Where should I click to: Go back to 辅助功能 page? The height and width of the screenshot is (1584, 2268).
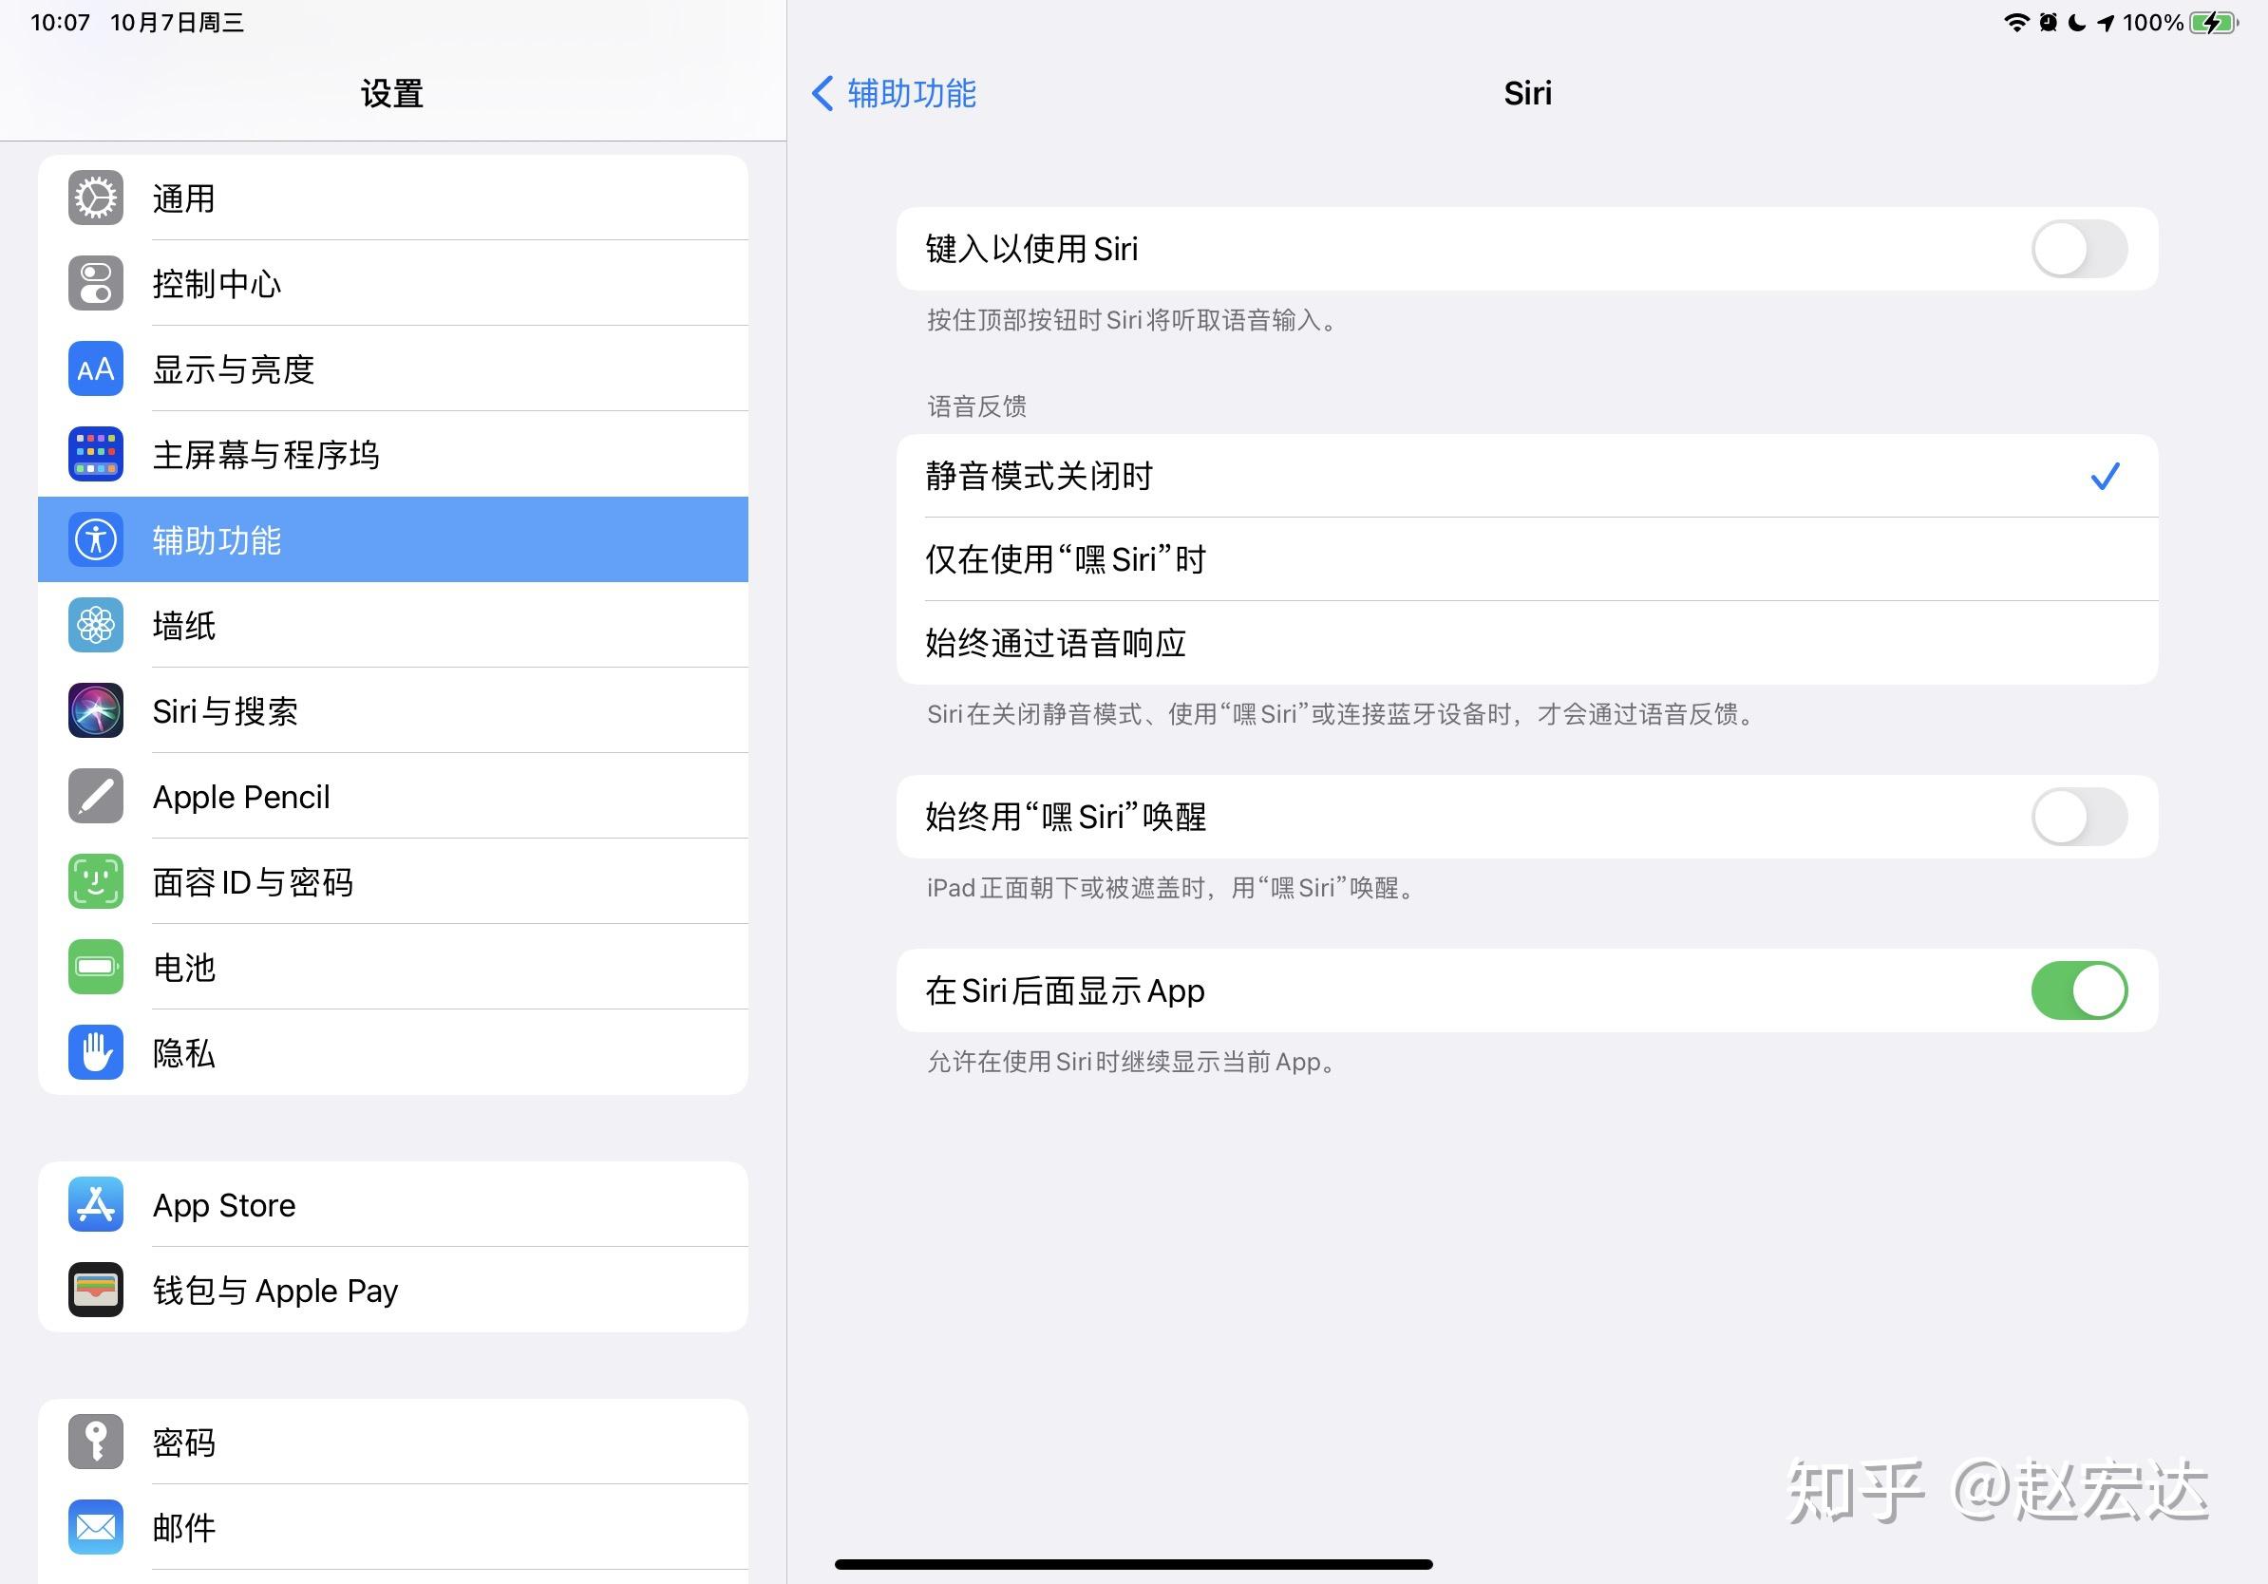894,94
